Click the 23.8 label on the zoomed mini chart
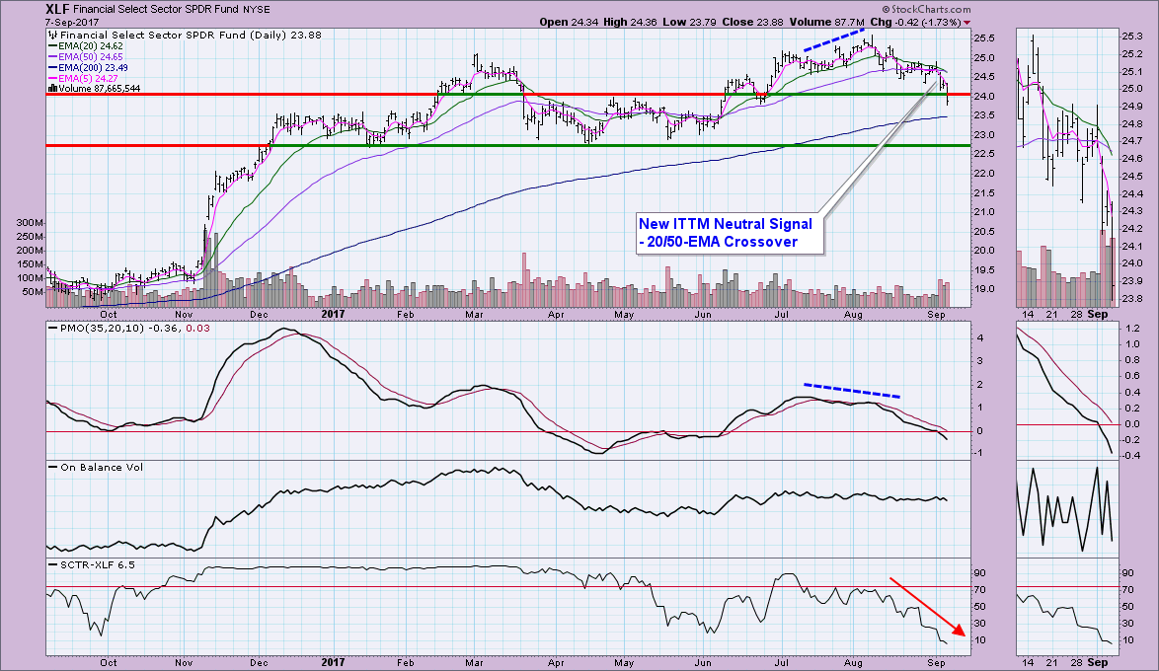This screenshot has width=1159, height=671. pyautogui.click(x=1131, y=299)
